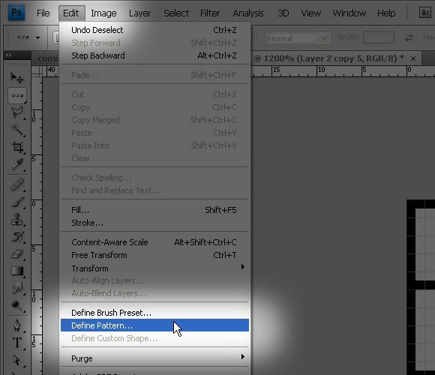Open the Help menu
The height and width of the screenshot is (375, 435).
point(386,13)
